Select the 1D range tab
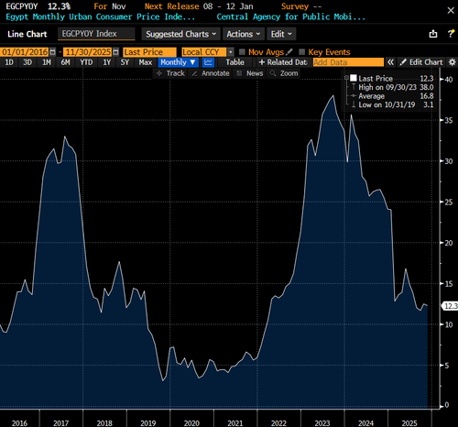Image resolution: width=458 pixels, height=427 pixels. pyautogui.click(x=9, y=62)
